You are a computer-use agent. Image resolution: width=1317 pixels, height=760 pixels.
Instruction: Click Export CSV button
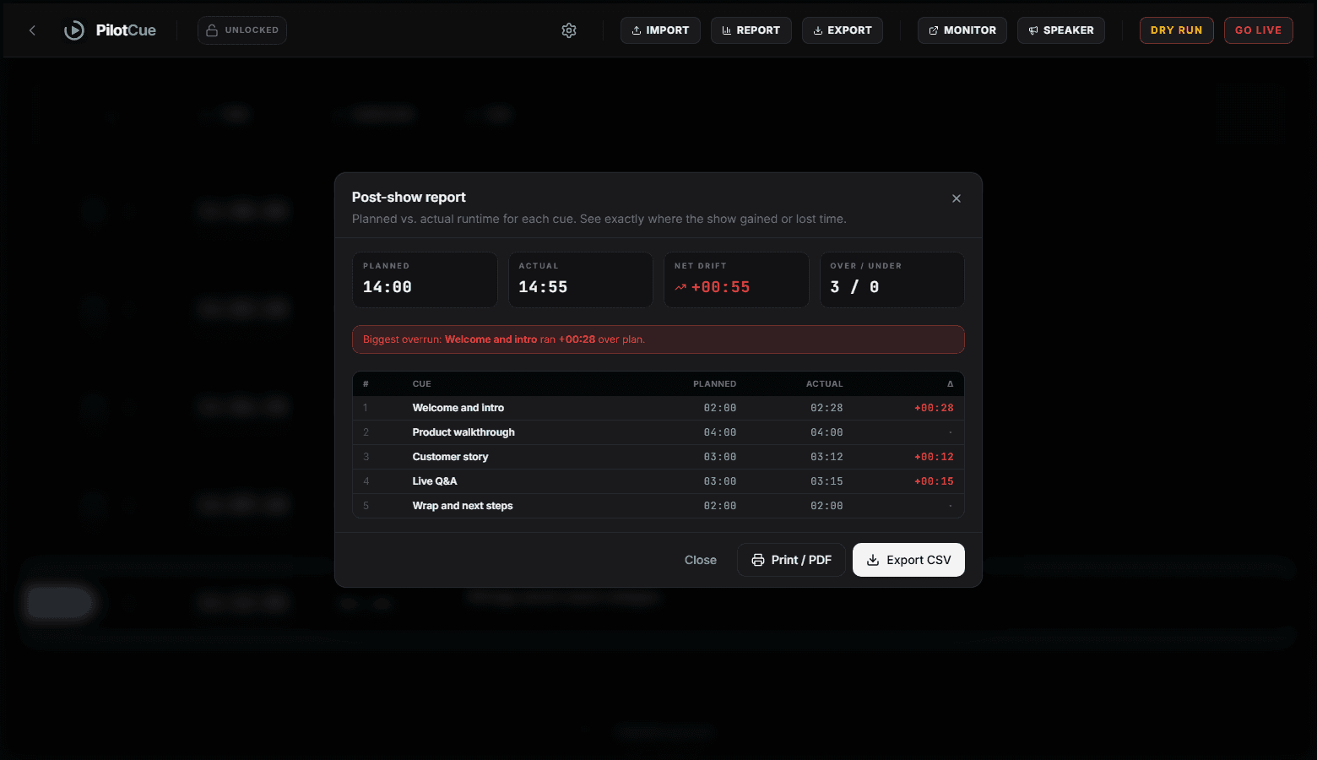[x=908, y=560]
